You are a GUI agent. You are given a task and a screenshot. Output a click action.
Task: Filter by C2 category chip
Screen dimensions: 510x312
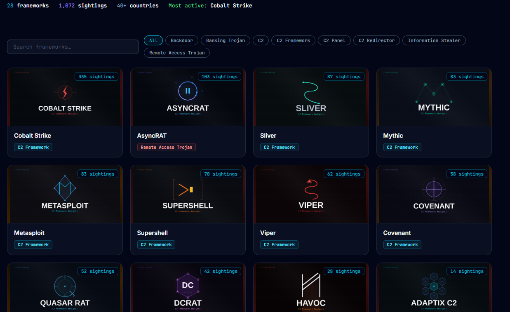261,40
